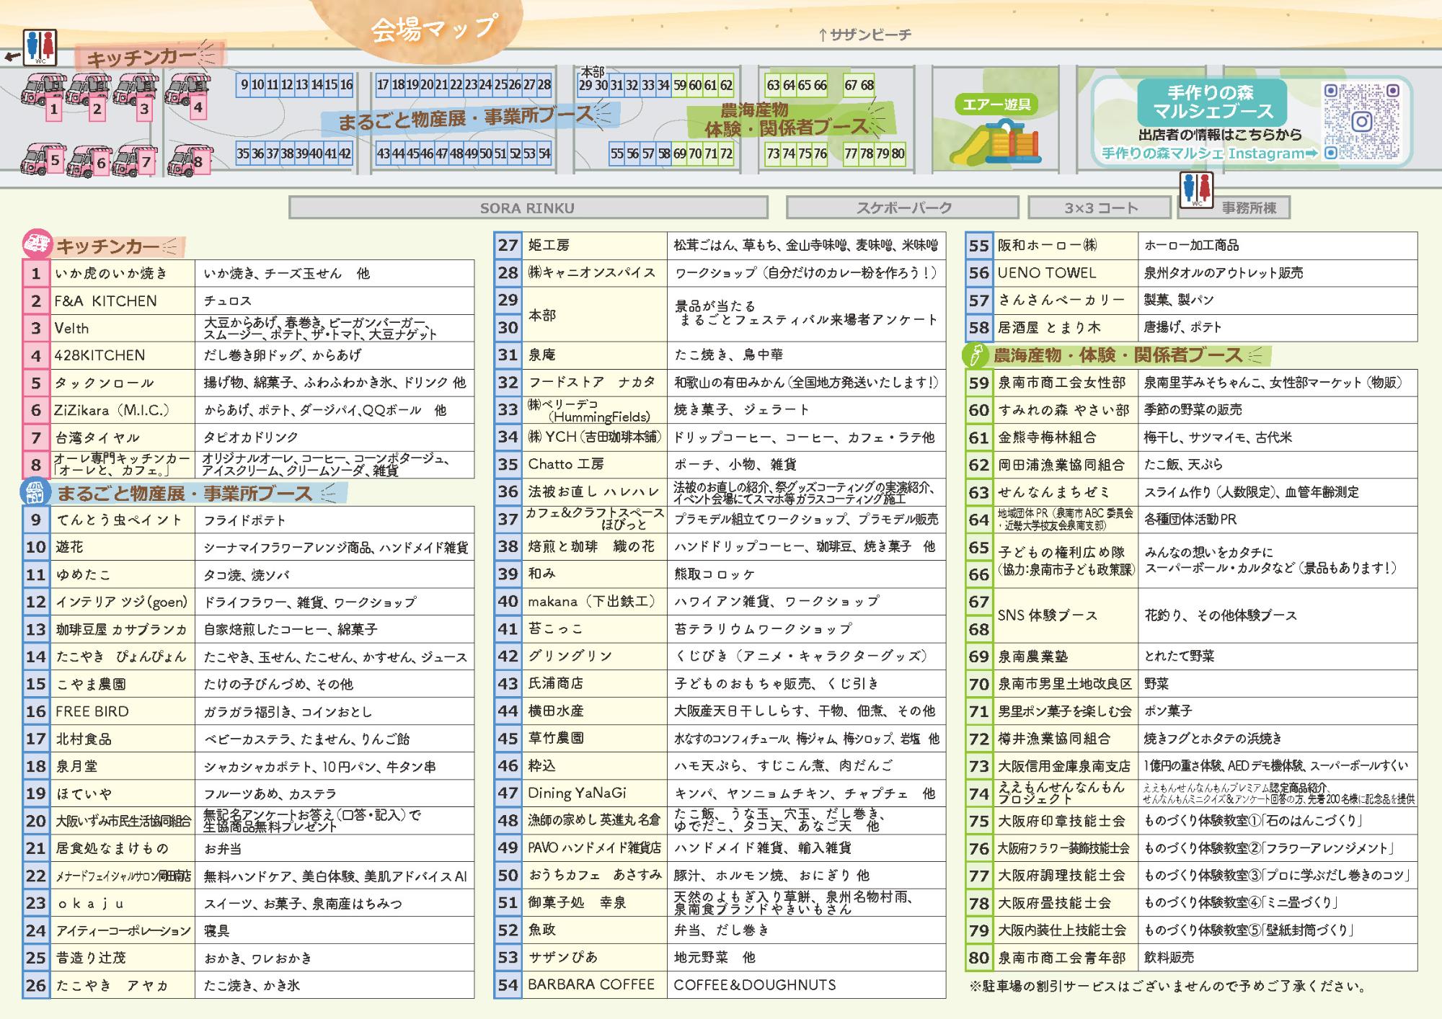Click the Velth entry
This screenshot has height=1019, width=1442.
click(71, 328)
